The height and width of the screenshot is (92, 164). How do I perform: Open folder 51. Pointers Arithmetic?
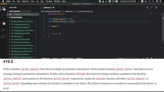[x=23, y=57]
